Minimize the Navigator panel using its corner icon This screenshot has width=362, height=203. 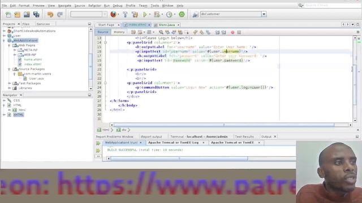(89, 95)
